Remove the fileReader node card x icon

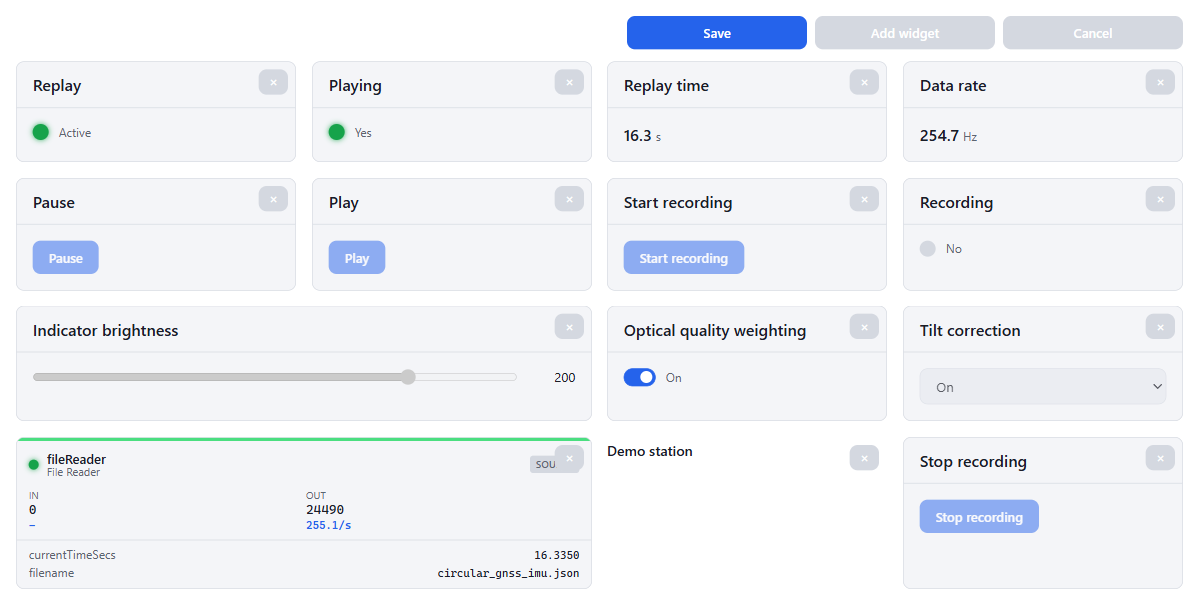pos(569,458)
